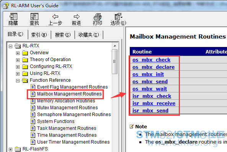Image resolution: width=227 pixels, height=152 pixels.
Task: Expand the RL-FlashFS node
Action: coord(10,149)
